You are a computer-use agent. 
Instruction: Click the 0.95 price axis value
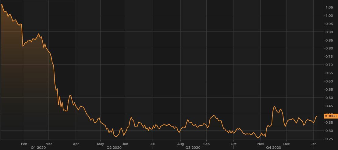click(x=329, y=24)
